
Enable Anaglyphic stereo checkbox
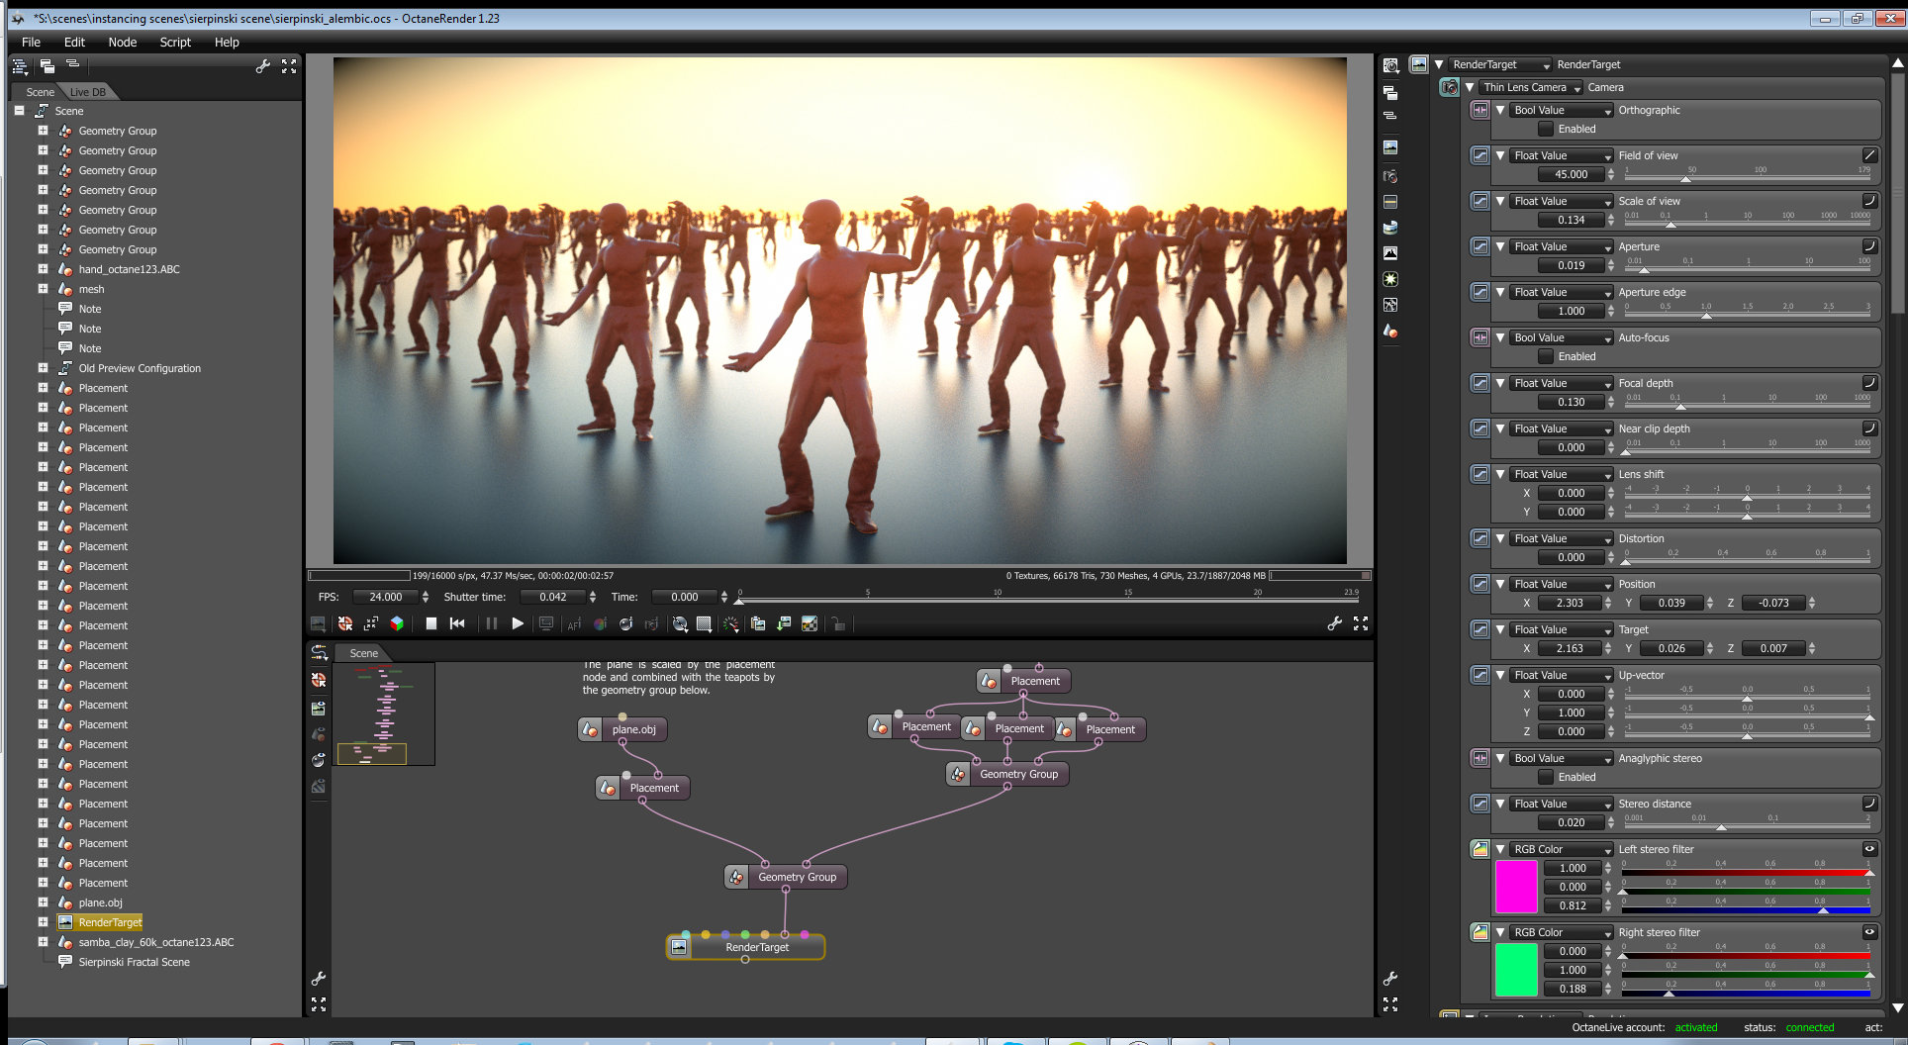pyautogui.click(x=1546, y=777)
